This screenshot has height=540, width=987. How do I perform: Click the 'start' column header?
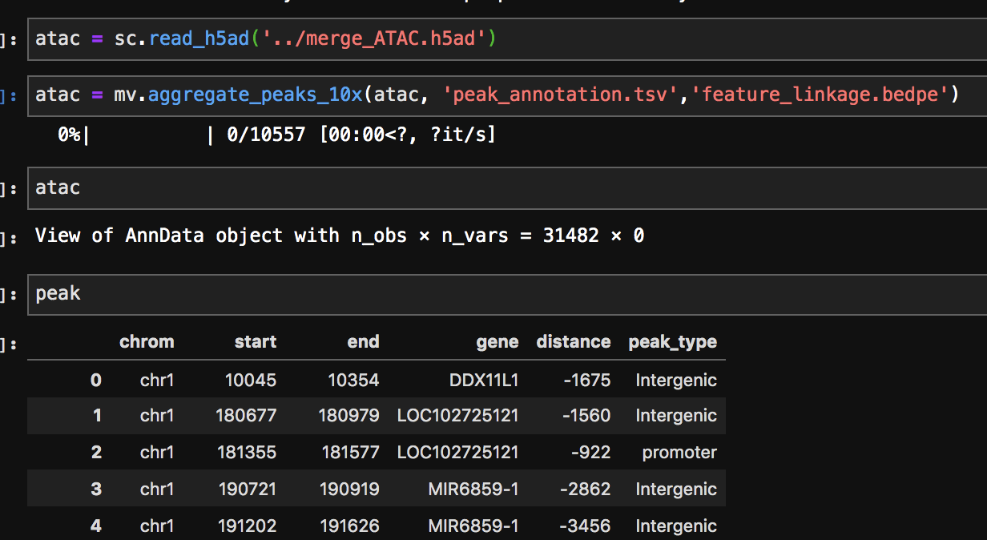(256, 342)
